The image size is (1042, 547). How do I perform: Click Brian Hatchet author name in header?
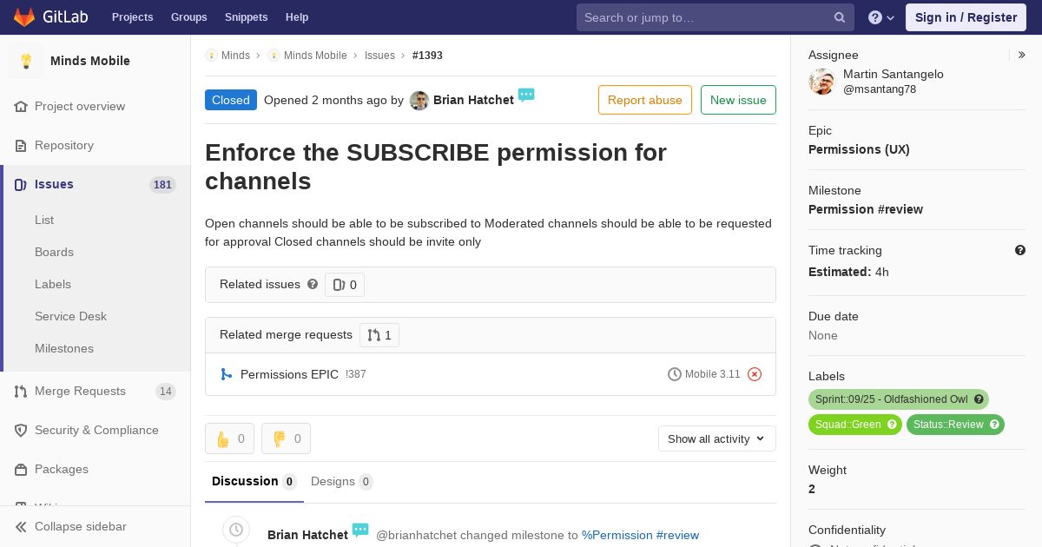pos(473,100)
